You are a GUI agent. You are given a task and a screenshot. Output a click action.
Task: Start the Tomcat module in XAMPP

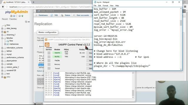click(x=90, y=68)
